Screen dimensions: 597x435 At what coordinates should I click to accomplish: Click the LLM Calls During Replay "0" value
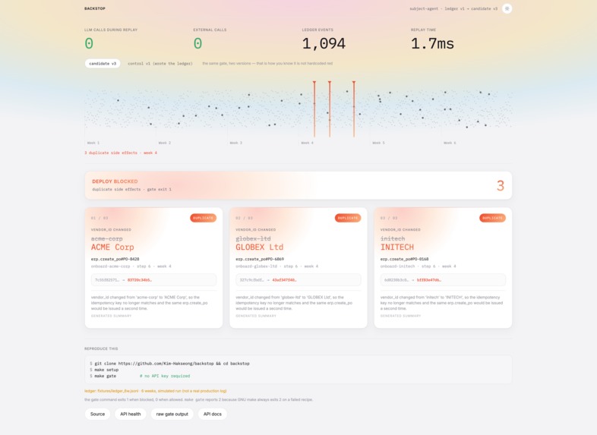coord(89,44)
